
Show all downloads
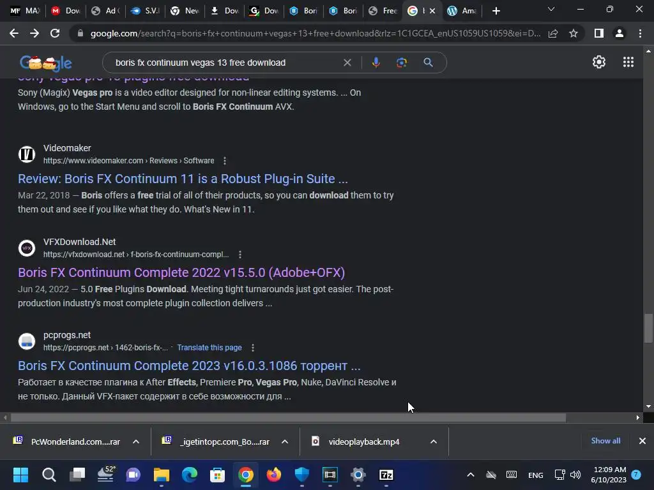pyautogui.click(x=605, y=441)
